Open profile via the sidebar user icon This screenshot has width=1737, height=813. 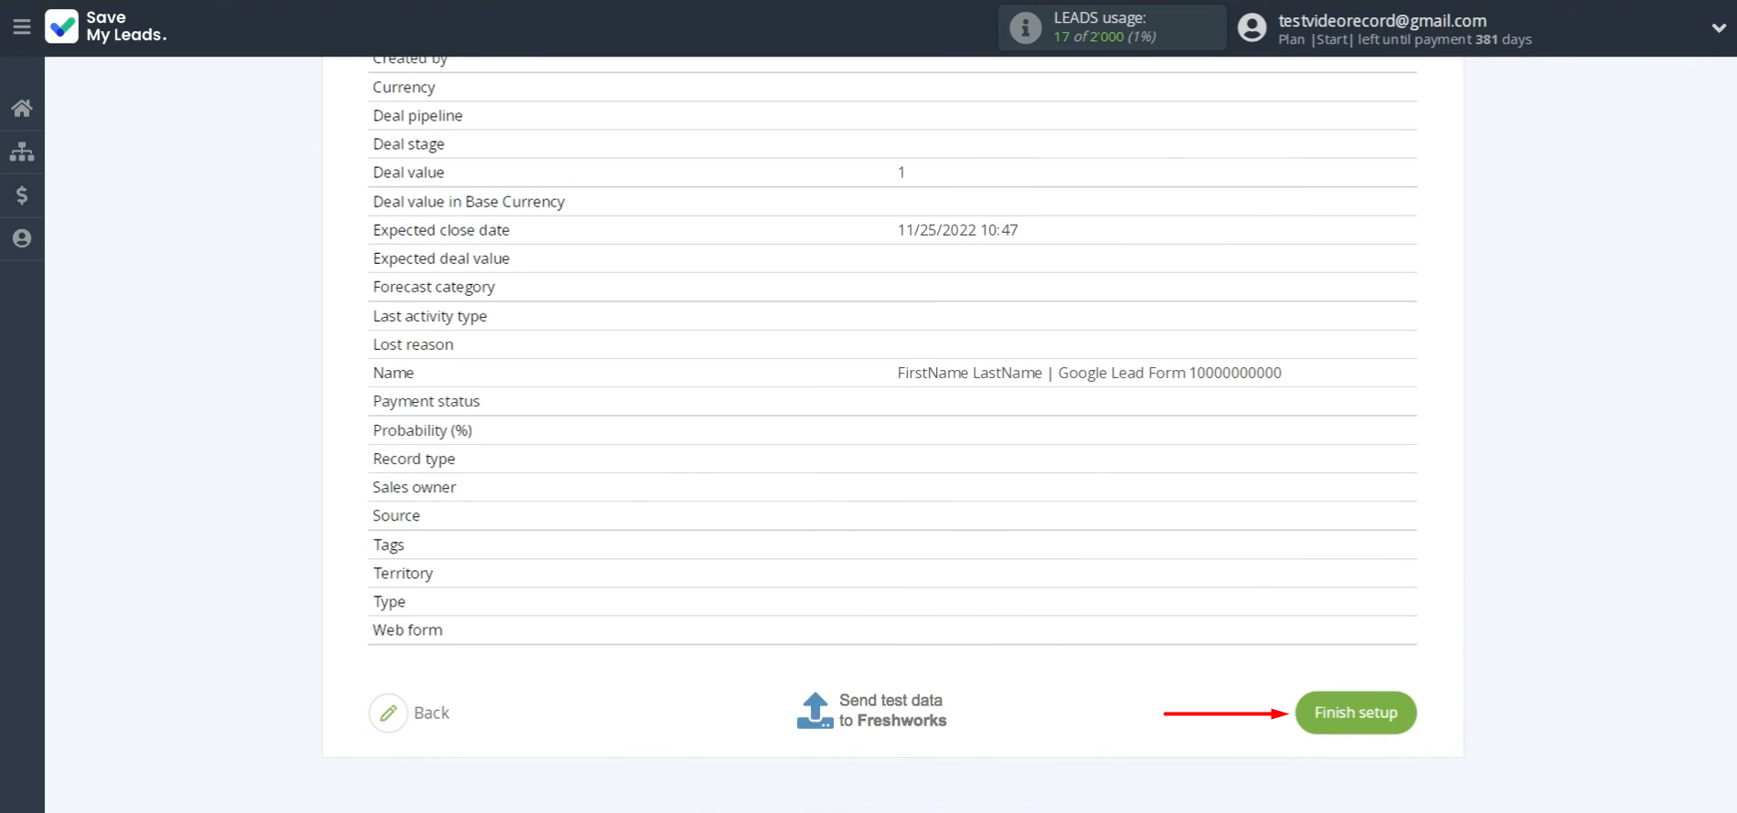pos(22,238)
